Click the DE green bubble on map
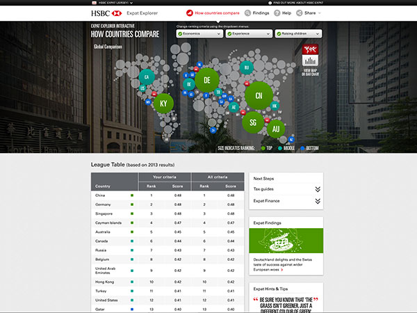This screenshot has height=313, width=417. click(206, 81)
